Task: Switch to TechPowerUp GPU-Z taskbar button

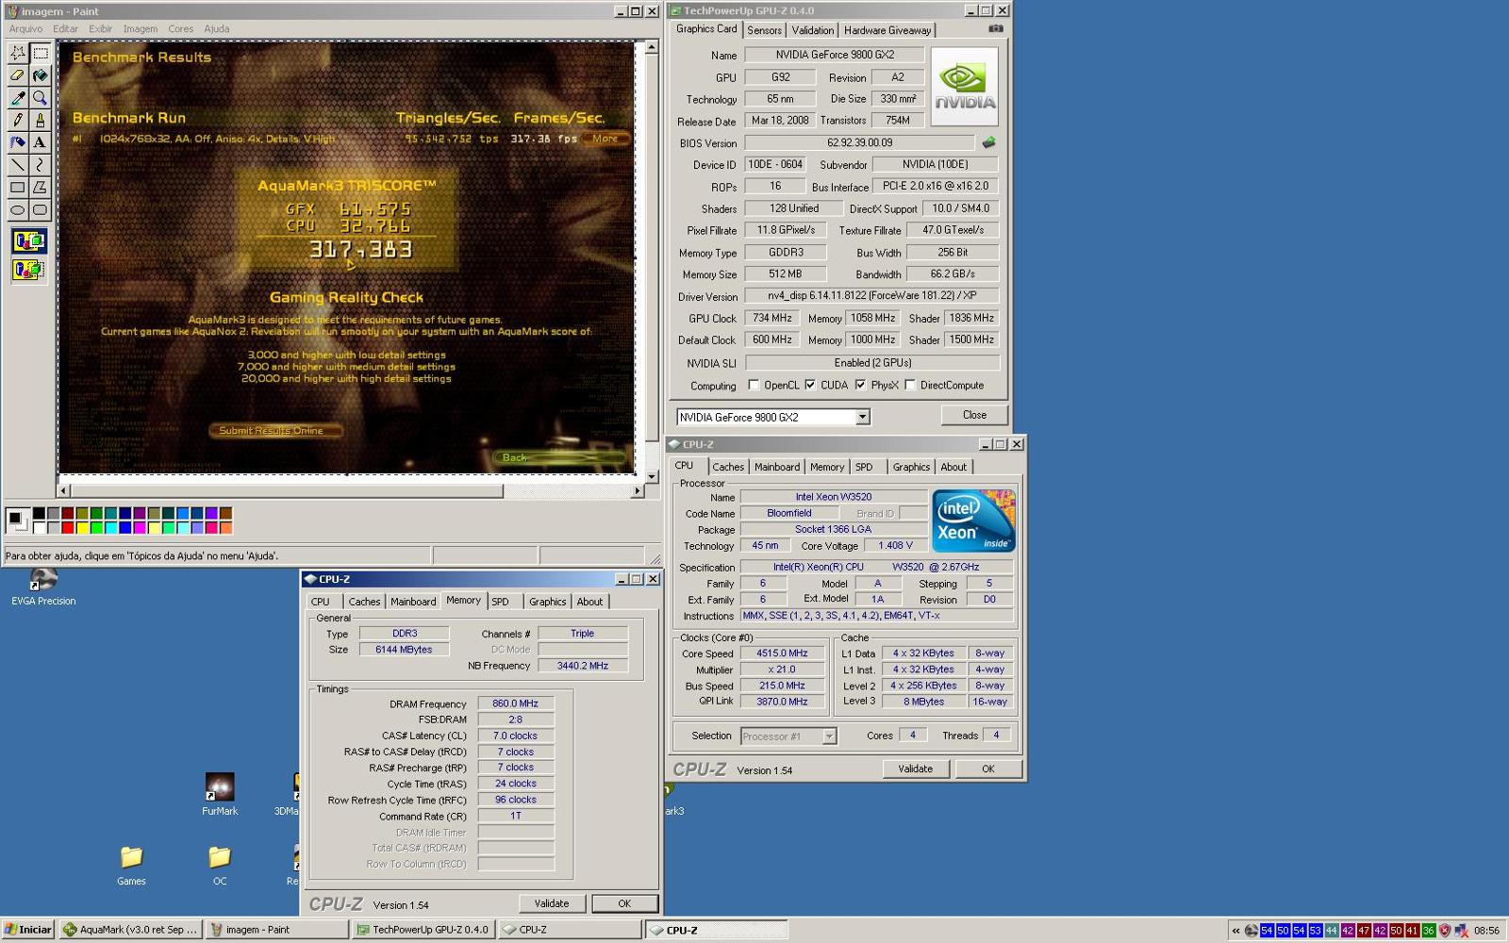Action: (423, 930)
